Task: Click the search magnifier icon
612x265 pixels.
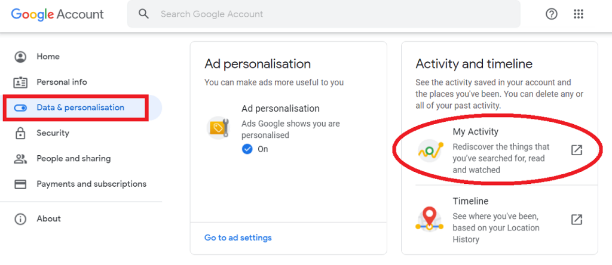Action: click(144, 14)
